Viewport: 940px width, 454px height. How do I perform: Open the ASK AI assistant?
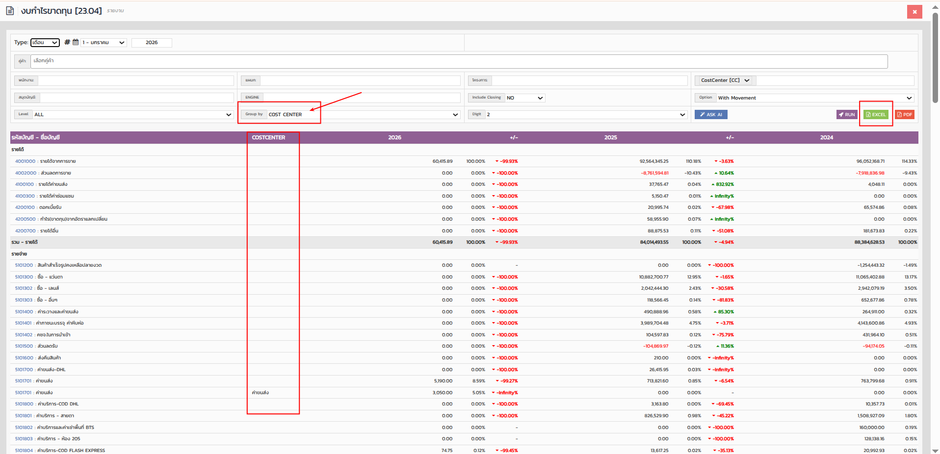[x=711, y=115]
